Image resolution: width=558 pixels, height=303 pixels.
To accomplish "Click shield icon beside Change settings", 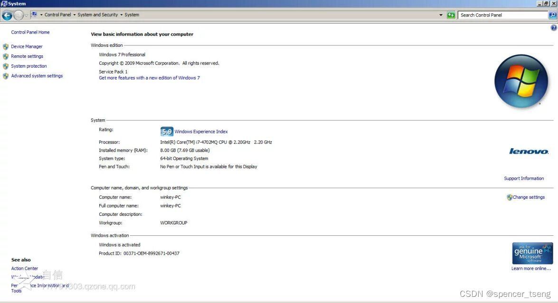I will click(510, 197).
